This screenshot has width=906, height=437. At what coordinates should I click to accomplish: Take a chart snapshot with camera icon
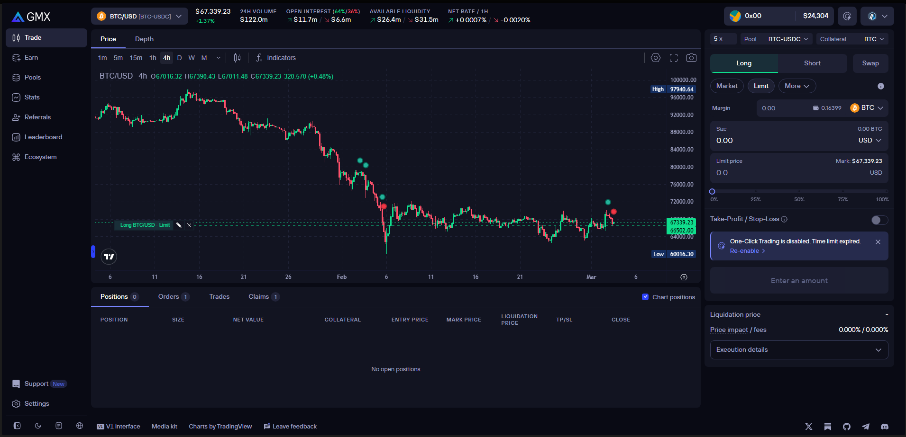[691, 58]
